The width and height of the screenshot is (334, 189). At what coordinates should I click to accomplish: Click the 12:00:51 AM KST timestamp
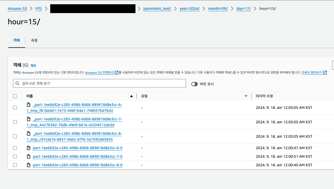(x=284, y=156)
